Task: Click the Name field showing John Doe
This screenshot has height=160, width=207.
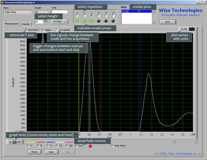Action: (x=18, y=12)
